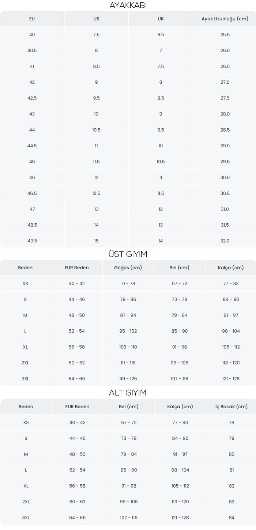Click inseam value 81
Viewport: 256px width, 530px height.
click(x=231, y=470)
